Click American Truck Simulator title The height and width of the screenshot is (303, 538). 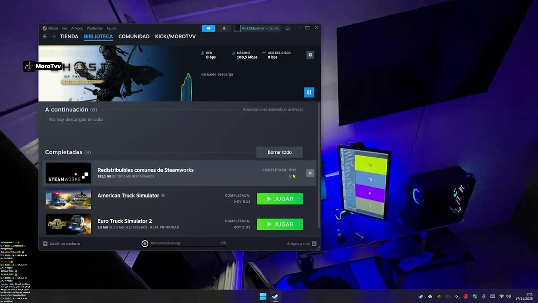128,196
